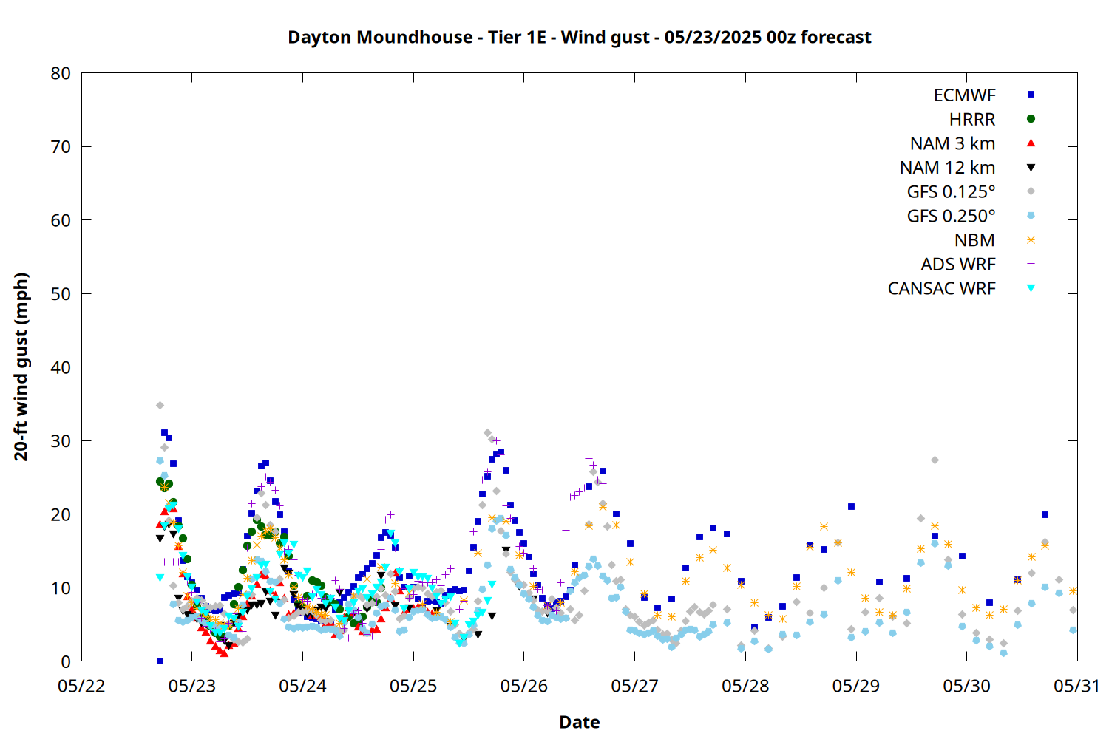Click the 30 y-axis tick label

(61, 440)
